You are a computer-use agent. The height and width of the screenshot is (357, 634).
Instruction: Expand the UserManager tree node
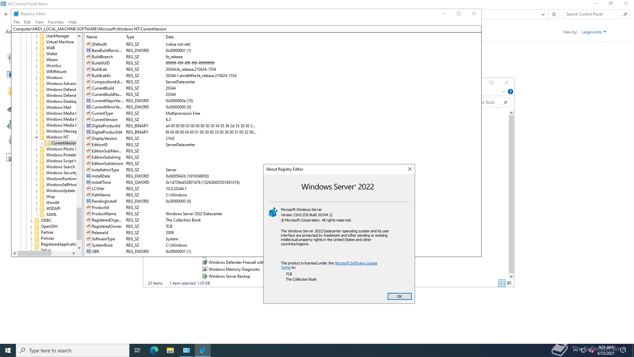36,36
